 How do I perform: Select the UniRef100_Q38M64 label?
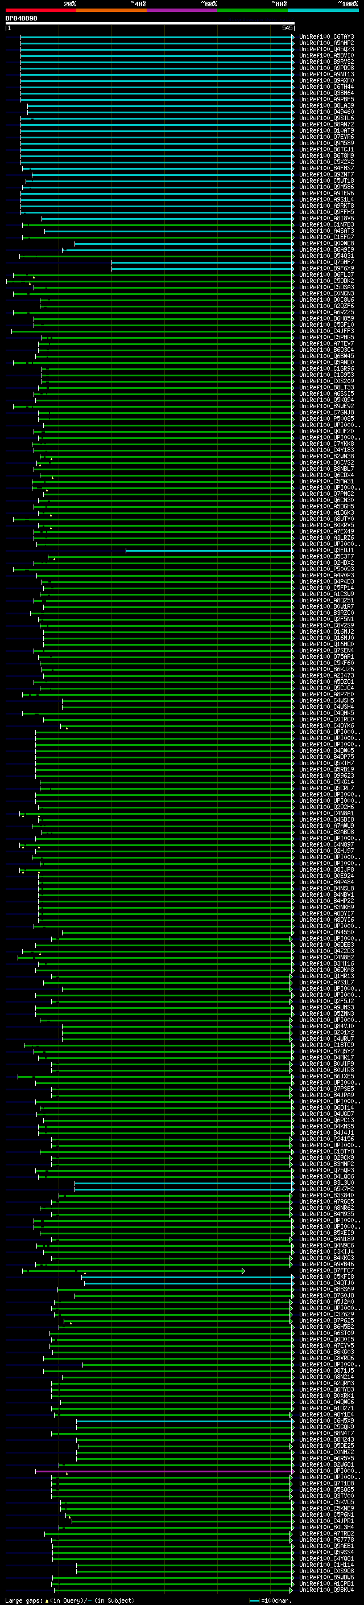(326, 93)
